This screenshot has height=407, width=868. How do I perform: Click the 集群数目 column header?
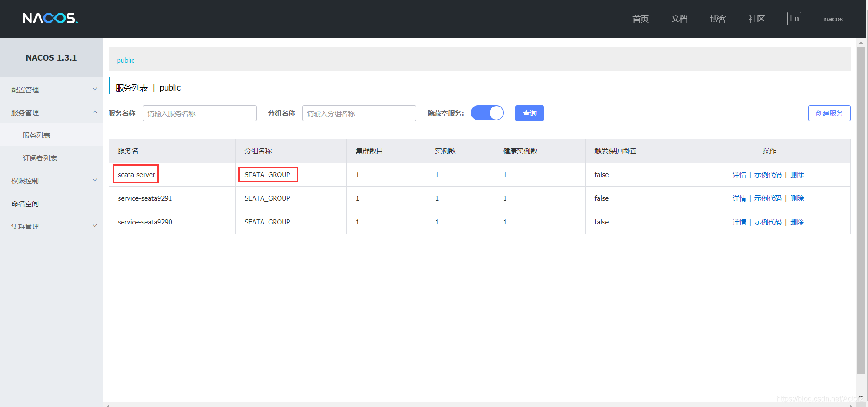tap(386, 151)
